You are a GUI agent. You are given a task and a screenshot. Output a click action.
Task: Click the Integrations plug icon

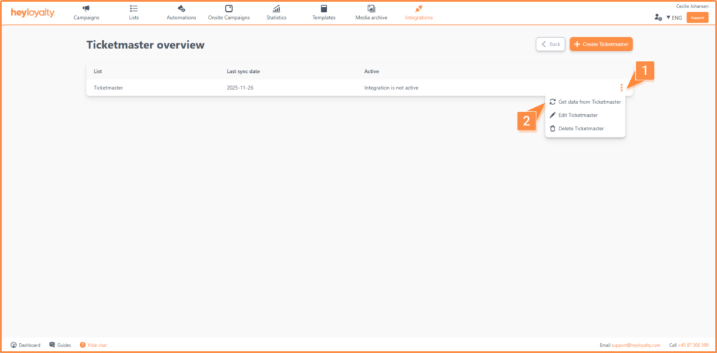click(x=419, y=8)
